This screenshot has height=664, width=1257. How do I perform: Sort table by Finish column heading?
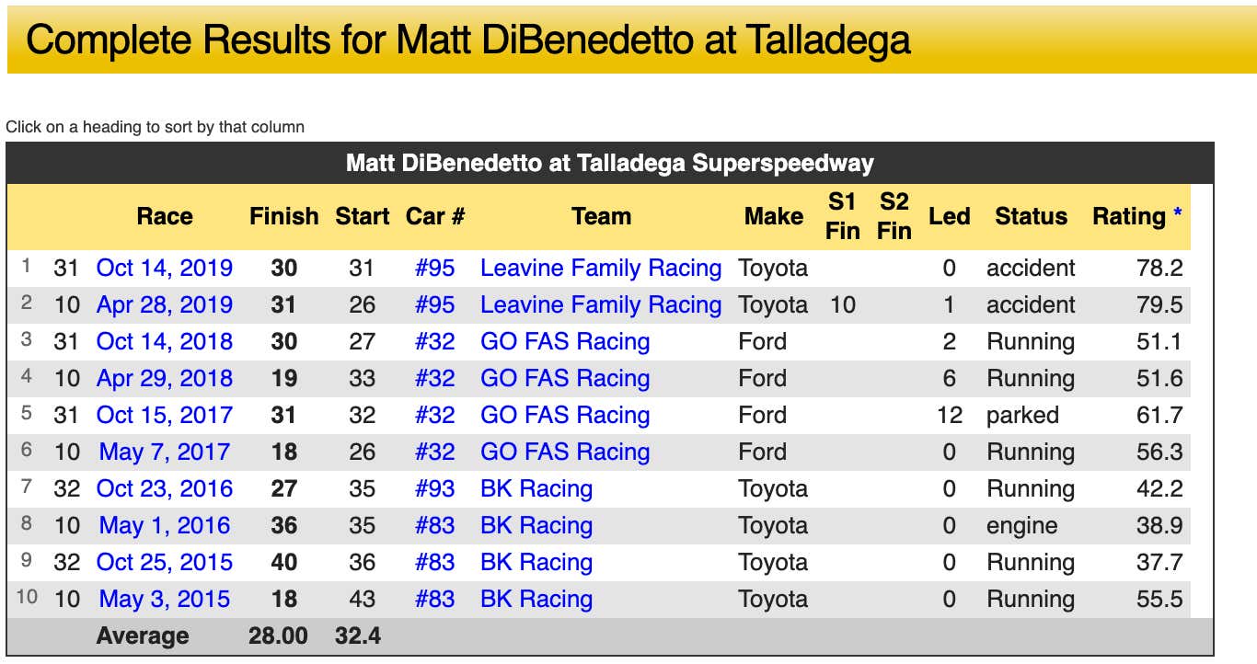click(283, 216)
